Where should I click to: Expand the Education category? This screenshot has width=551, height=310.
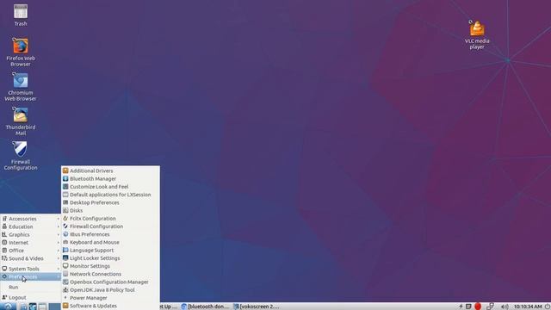point(31,226)
